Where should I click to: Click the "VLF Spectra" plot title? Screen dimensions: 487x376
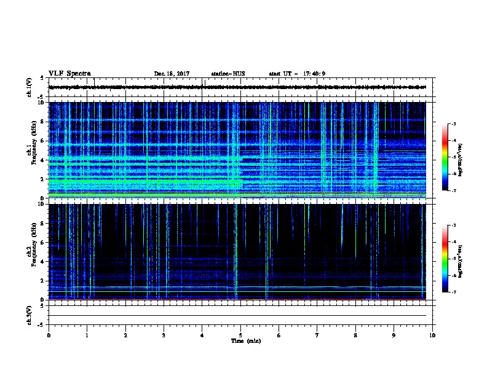(69, 74)
